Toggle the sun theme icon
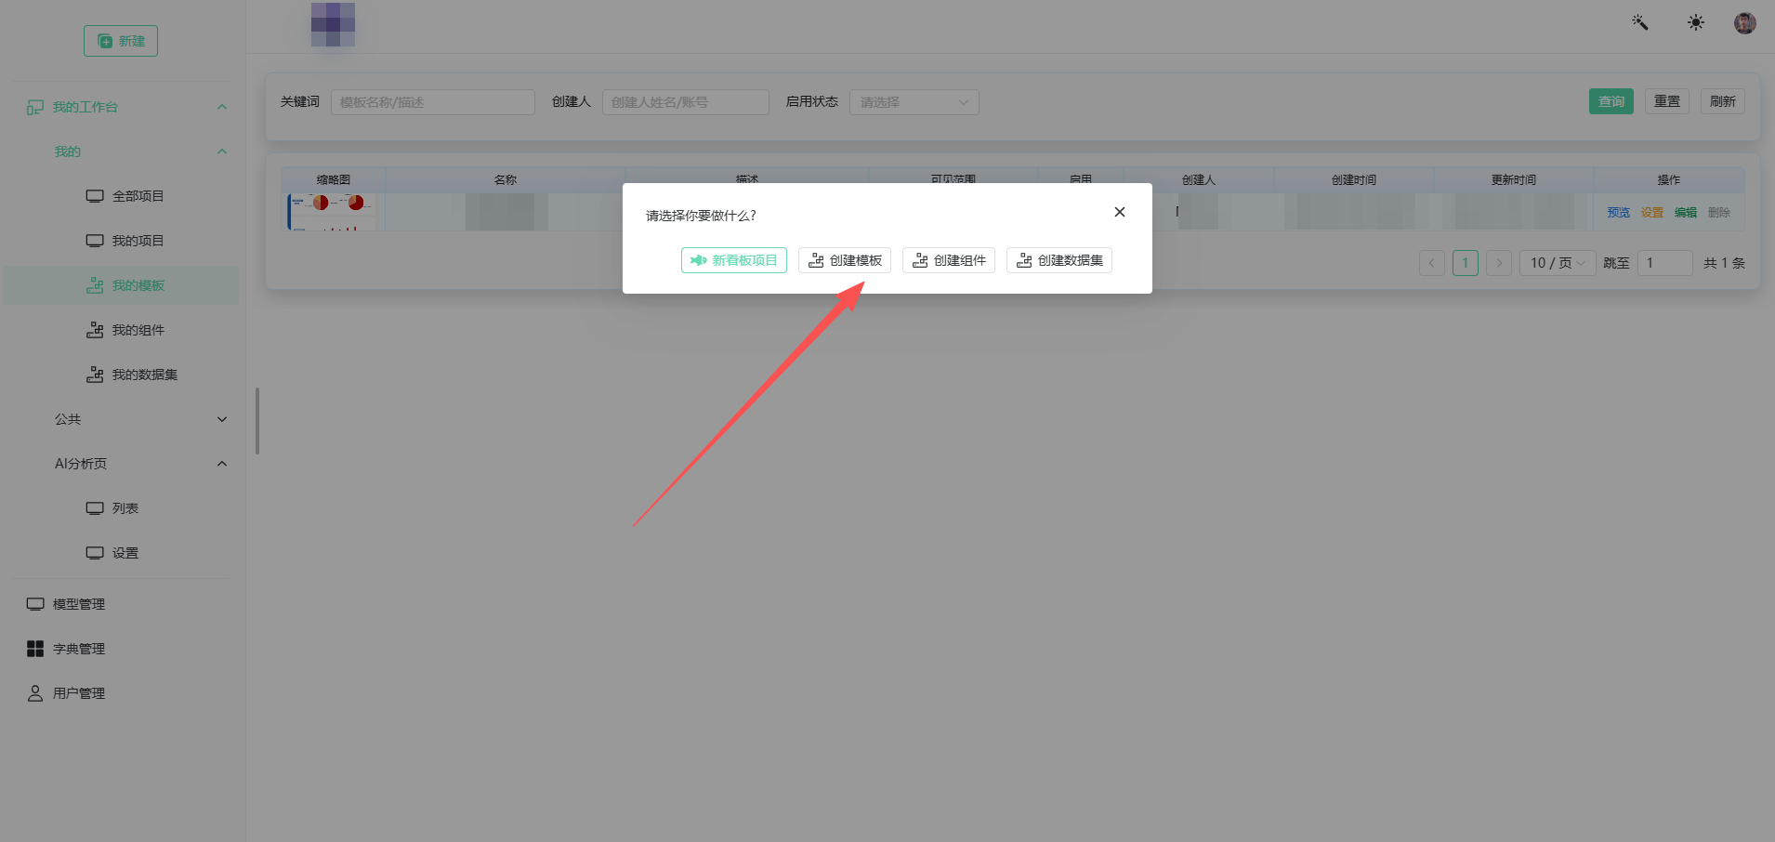1775x842 pixels. 1696,22
